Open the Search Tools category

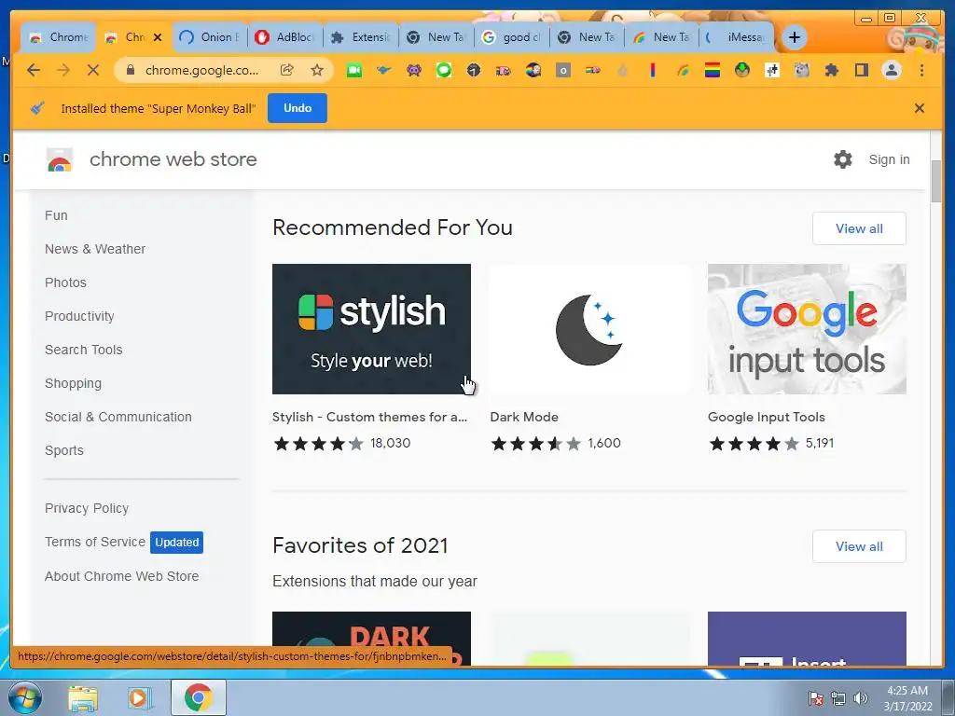(x=83, y=350)
